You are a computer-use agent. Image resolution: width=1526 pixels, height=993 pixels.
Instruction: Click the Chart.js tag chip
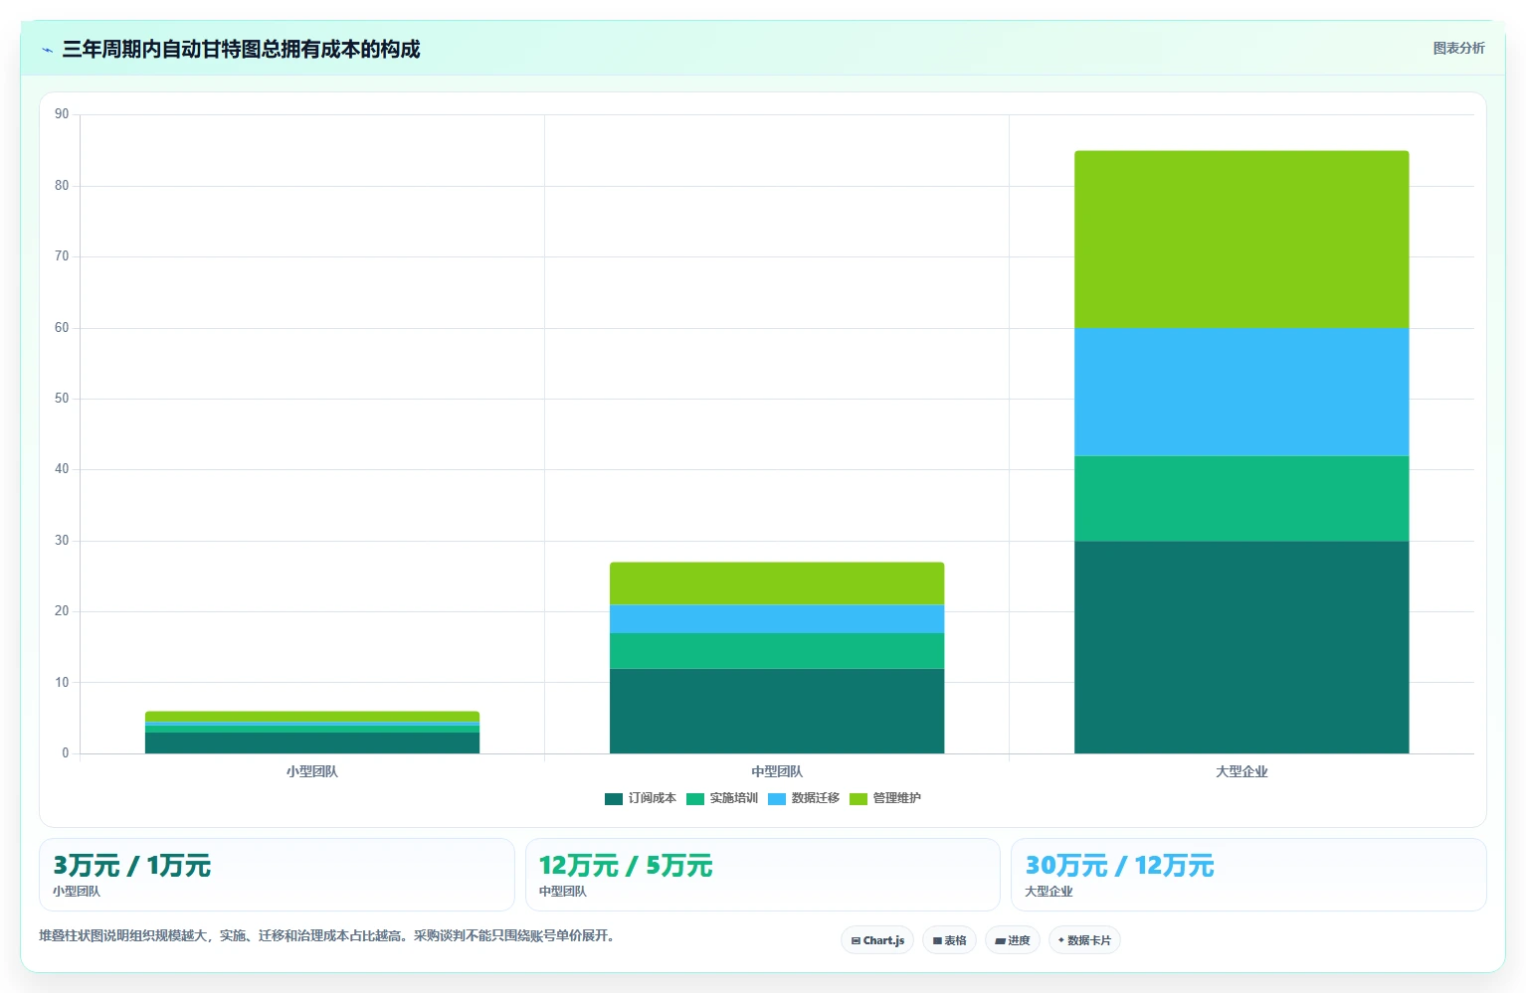tap(877, 940)
